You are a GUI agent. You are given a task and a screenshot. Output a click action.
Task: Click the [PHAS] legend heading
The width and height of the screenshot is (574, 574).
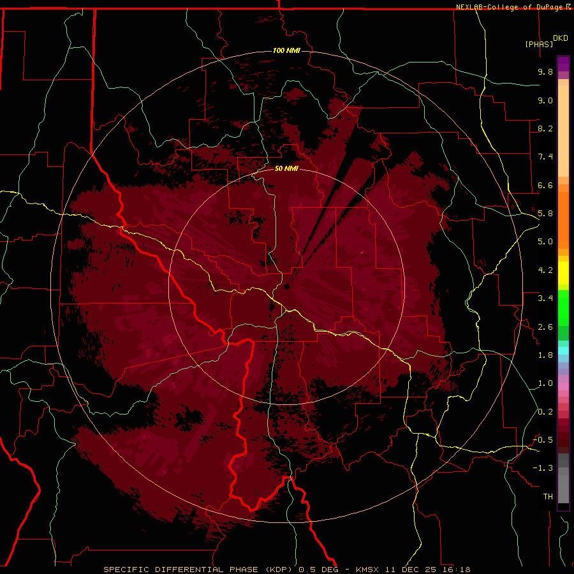[539, 44]
